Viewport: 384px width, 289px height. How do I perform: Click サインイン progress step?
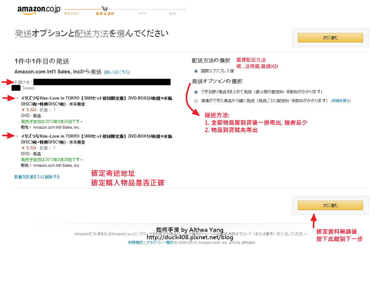coord(72,13)
